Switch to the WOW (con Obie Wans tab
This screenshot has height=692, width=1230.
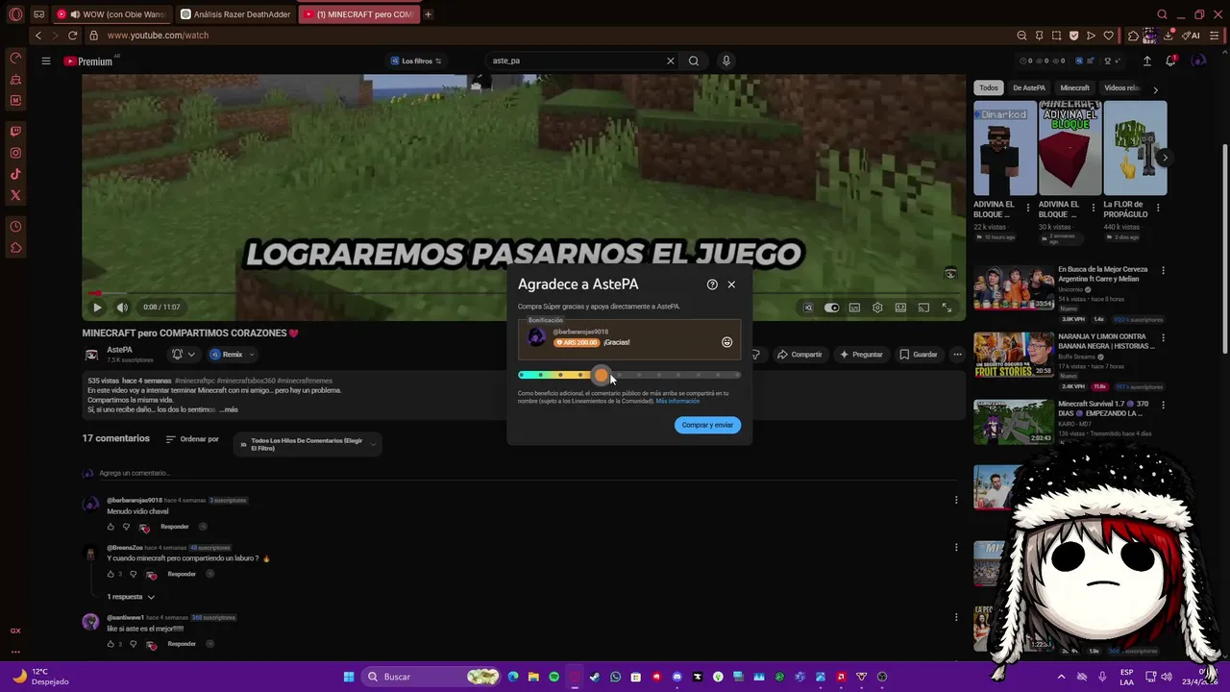pyautogui.click(x=113, y=14)
